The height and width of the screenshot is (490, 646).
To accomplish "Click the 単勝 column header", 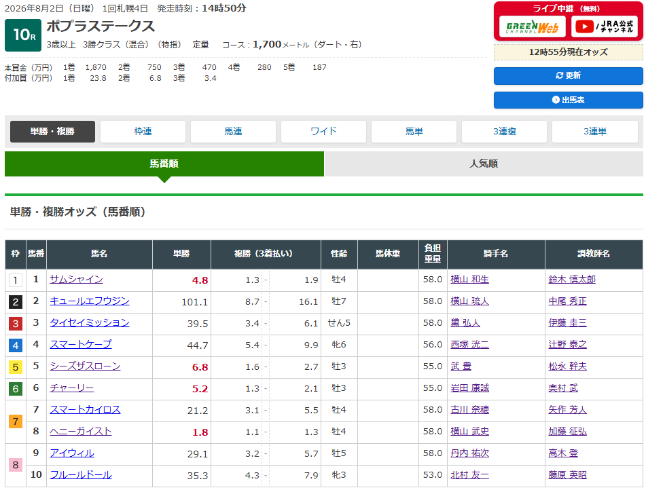I will coord(181,254).
